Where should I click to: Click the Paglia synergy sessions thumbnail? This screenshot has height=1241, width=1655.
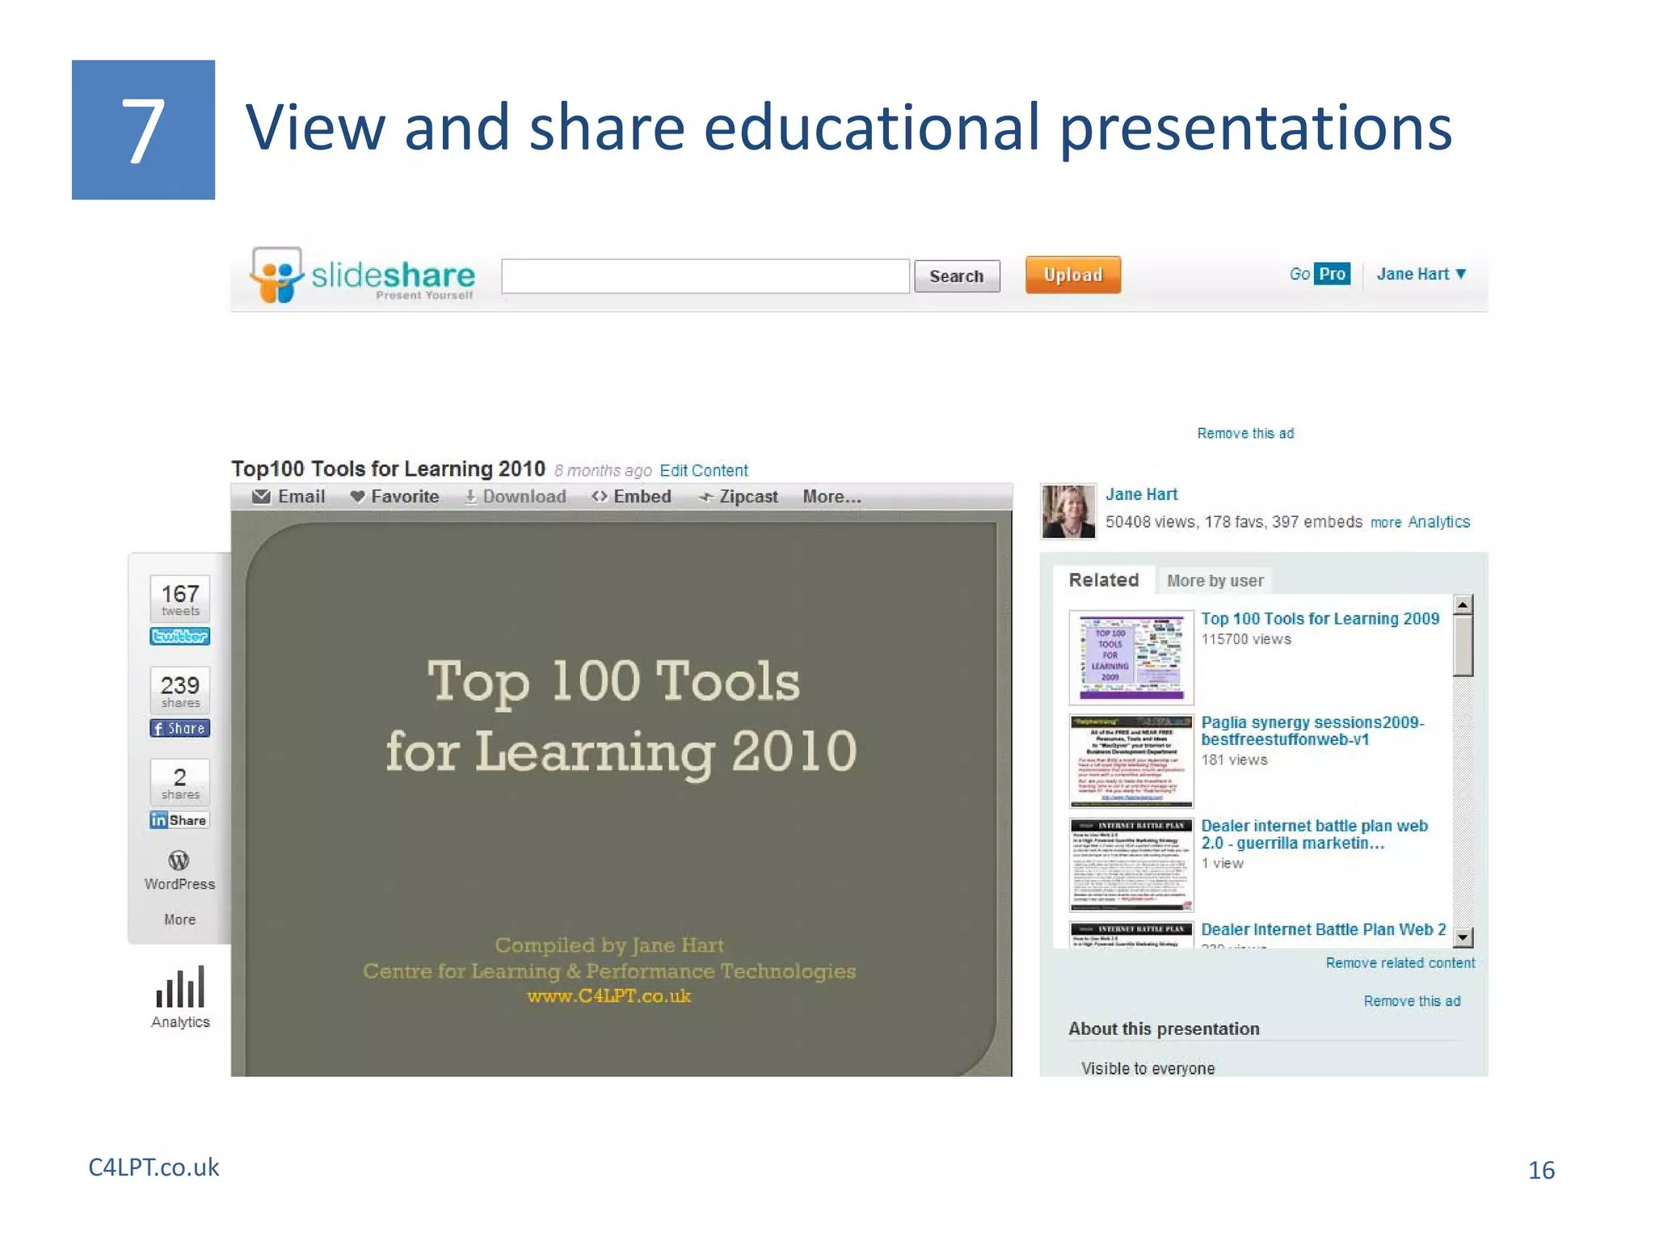point(1131,761)
